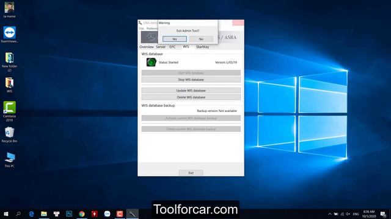Select the This PC desktop icon

[10, 160]
